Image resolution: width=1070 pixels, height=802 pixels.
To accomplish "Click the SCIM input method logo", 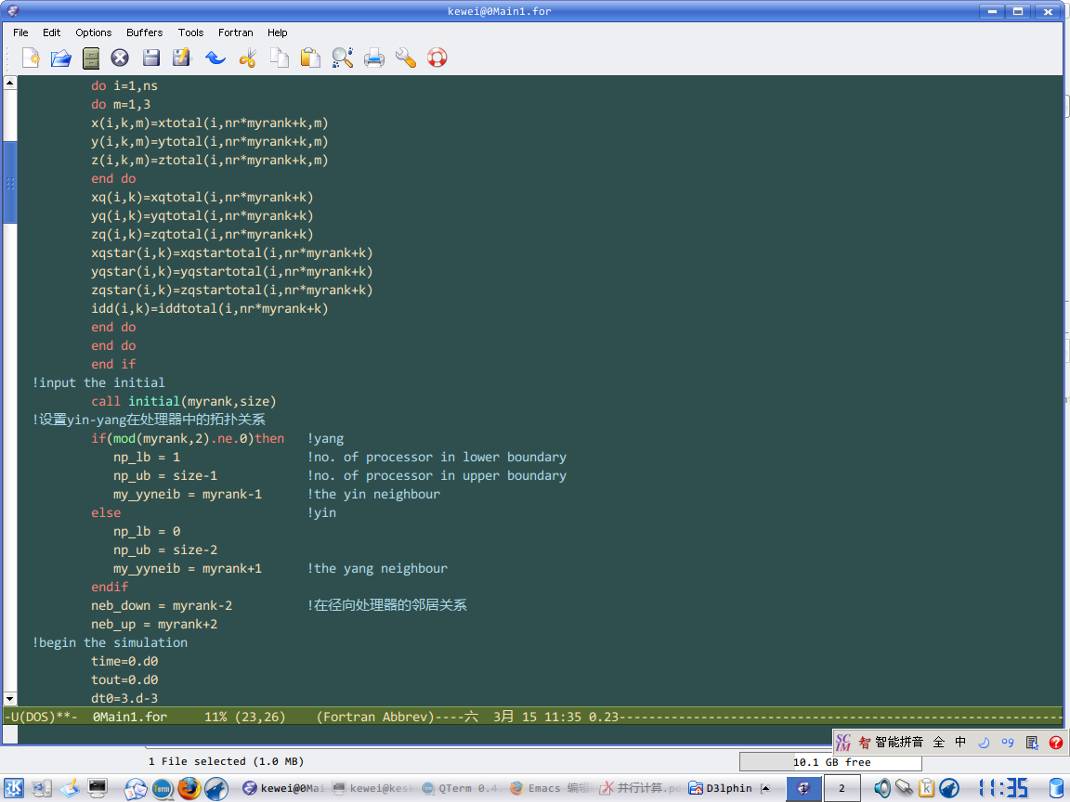I will (843, 743).
